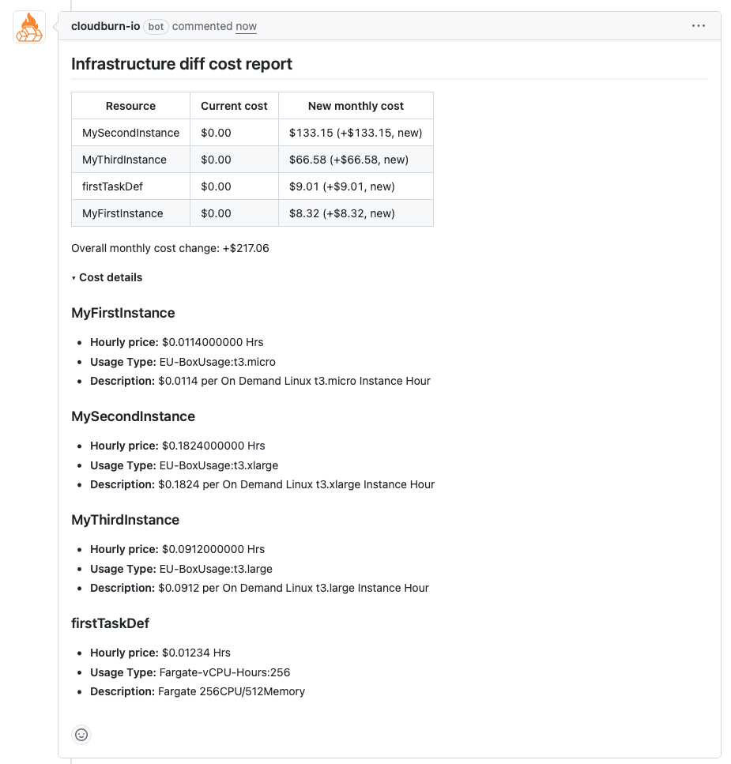Click the MySecondInstance table row
The height and width of the screenshot is (764, 731).
130,132
